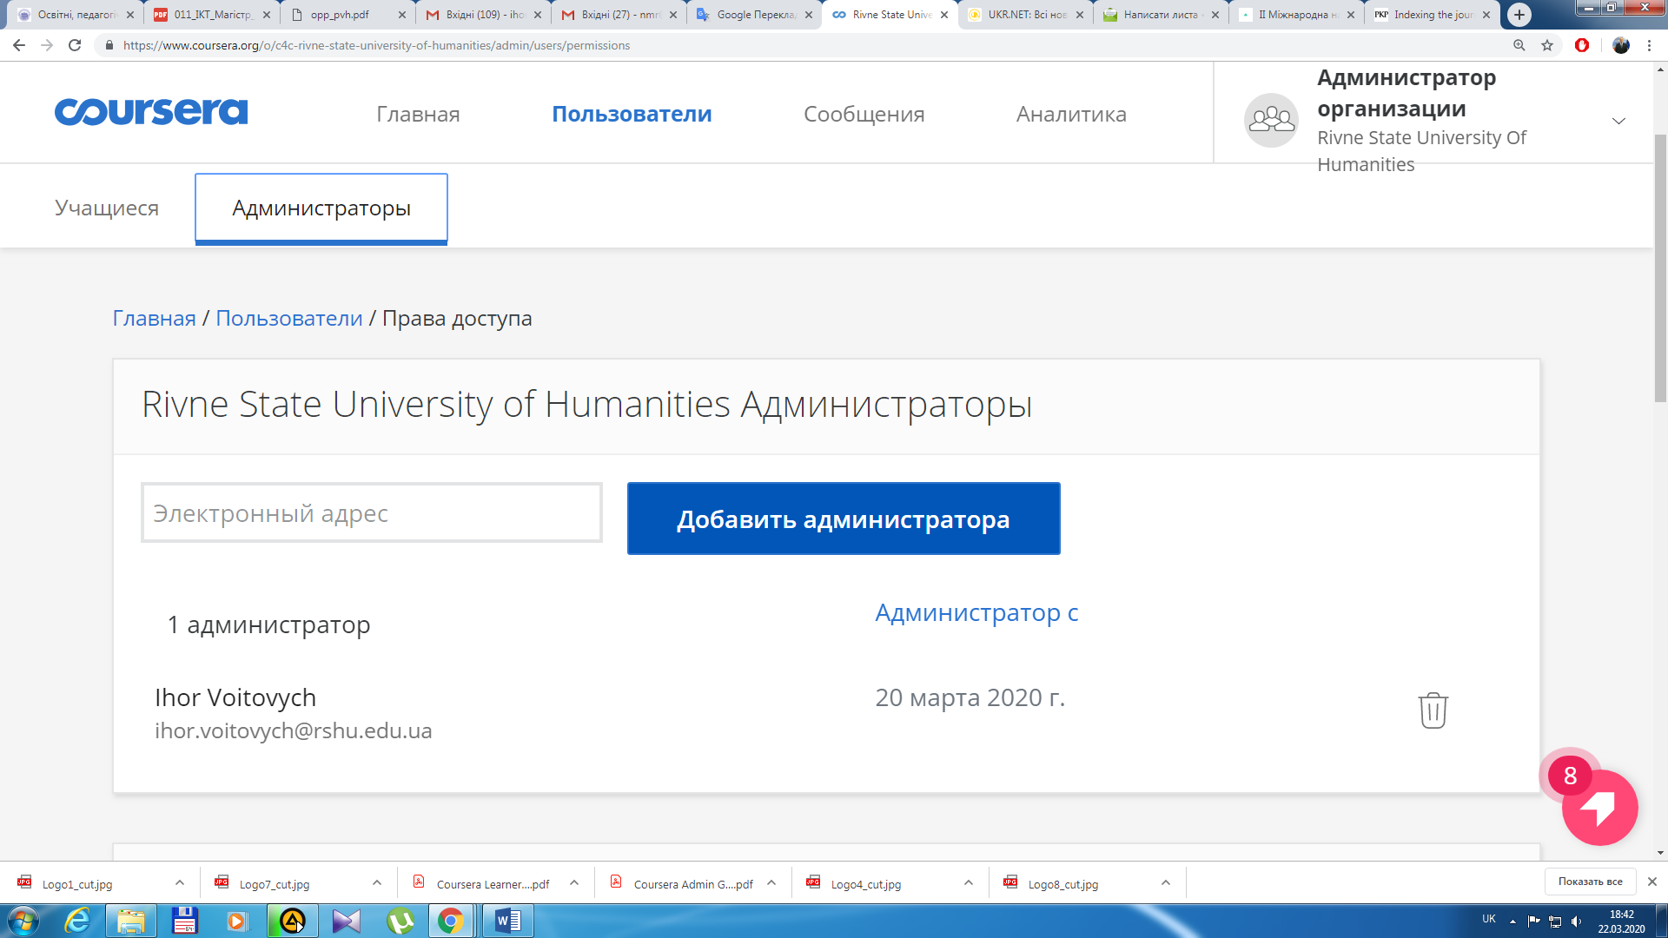Open uTorrent from taskbar
The image size is (1668, 938).
[400, 921]
